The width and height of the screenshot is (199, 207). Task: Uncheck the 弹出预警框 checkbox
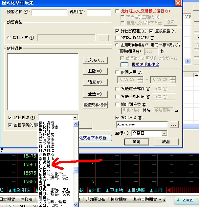click(x=118, y=31)
